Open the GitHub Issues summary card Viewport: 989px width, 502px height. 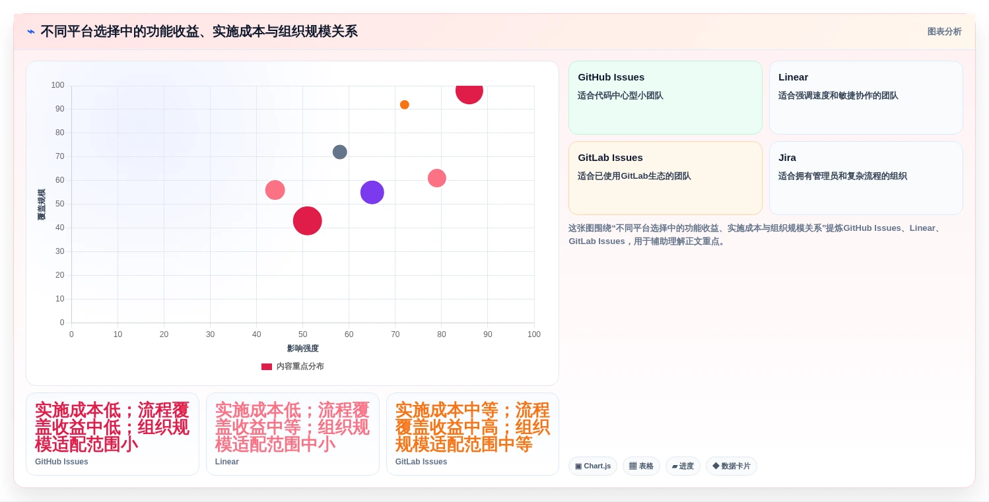pos(665,98)
